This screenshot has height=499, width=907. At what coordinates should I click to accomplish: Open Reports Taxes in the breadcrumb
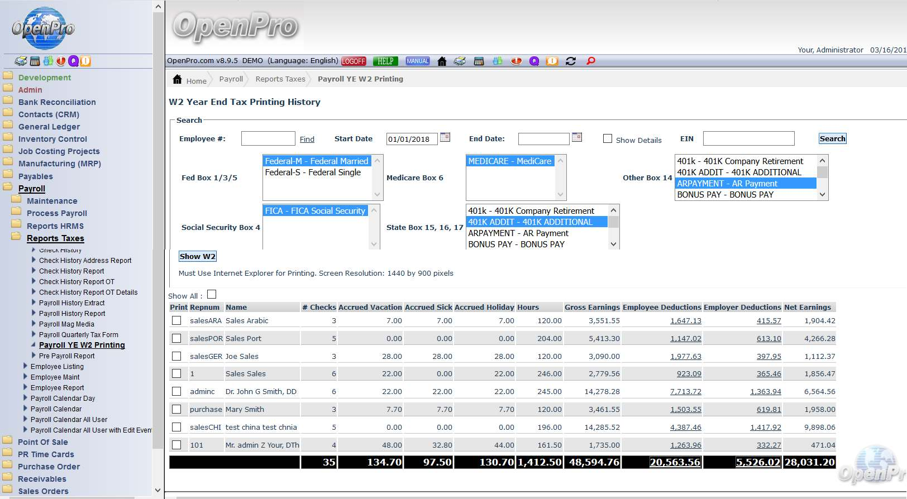pyautogui.click(x=280, y=79)
